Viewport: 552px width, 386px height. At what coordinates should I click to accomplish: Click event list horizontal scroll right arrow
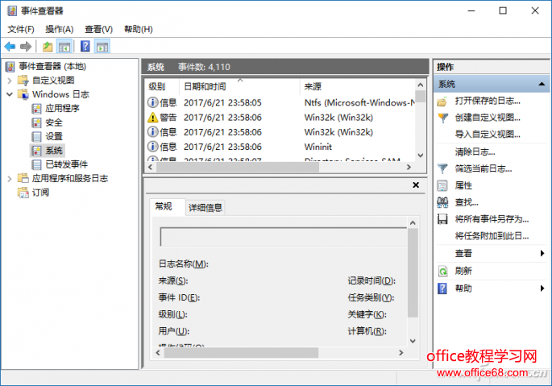coord(409,168)
